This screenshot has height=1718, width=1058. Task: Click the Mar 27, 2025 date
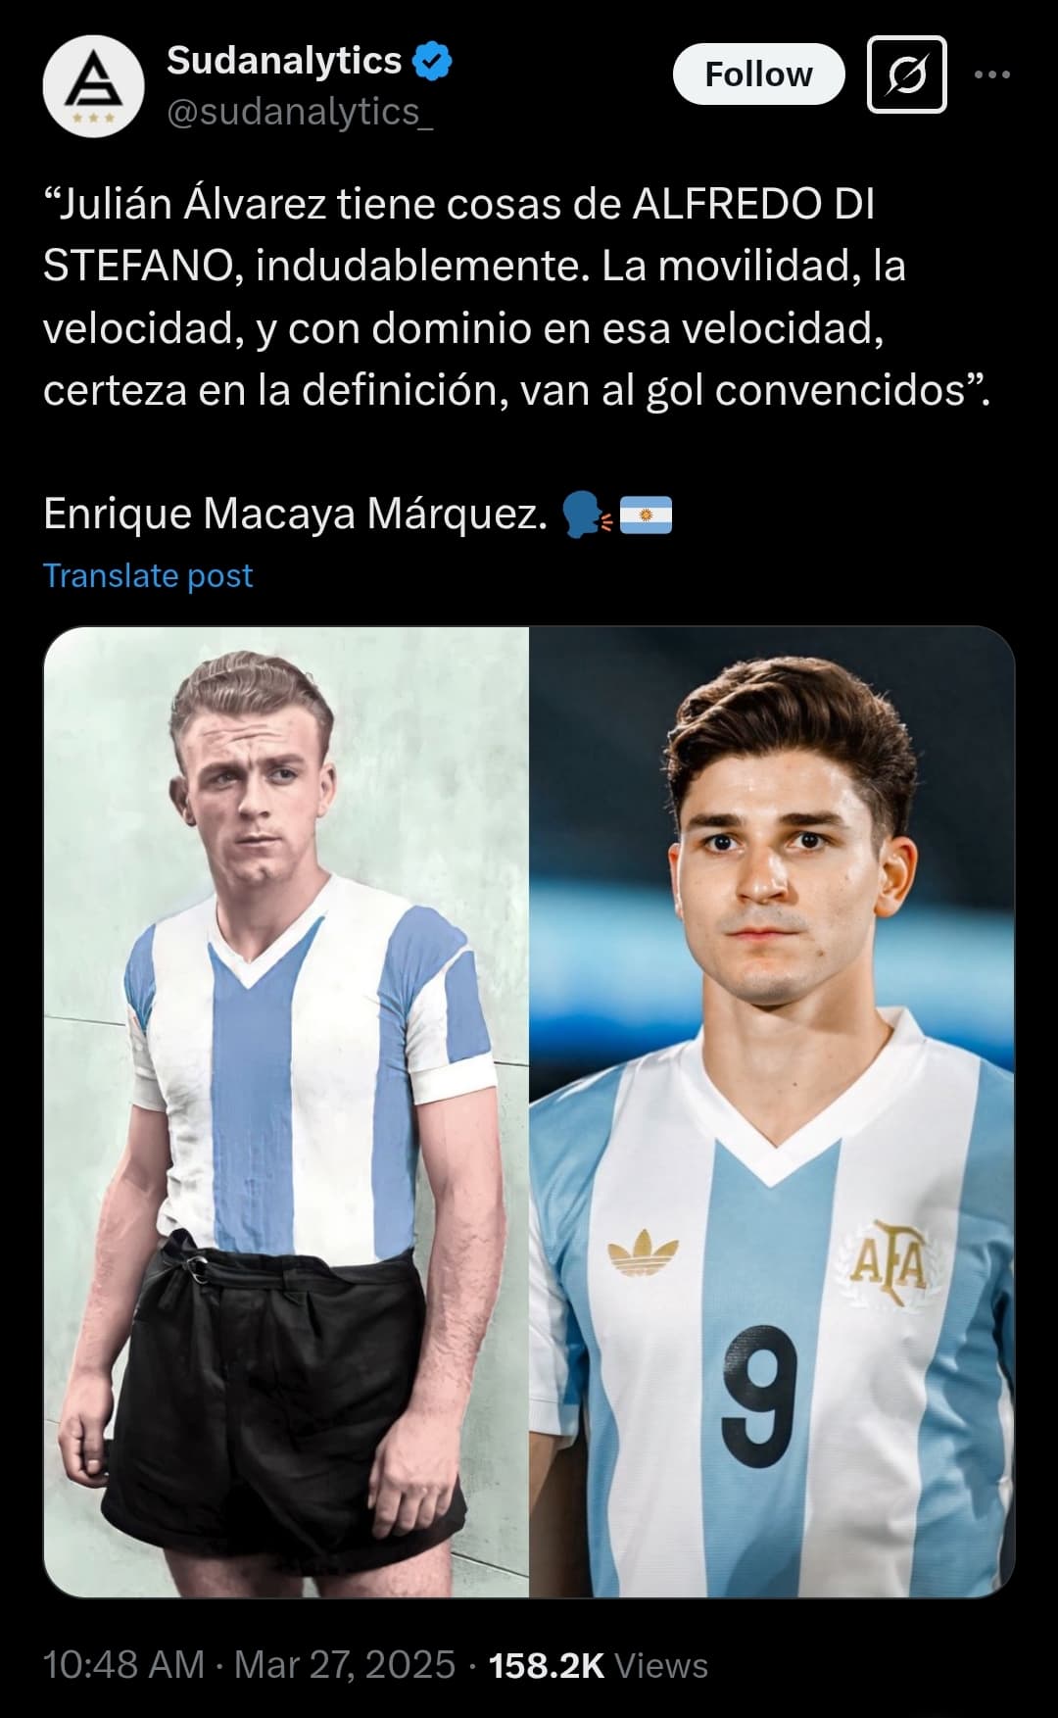(345, 1665)
